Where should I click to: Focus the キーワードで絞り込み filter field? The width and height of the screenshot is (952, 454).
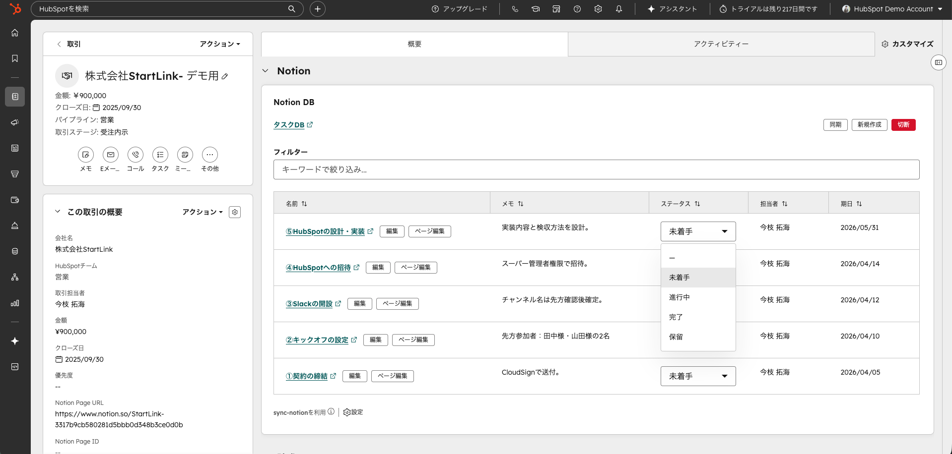pyautogui.click(x=596, y=170)
